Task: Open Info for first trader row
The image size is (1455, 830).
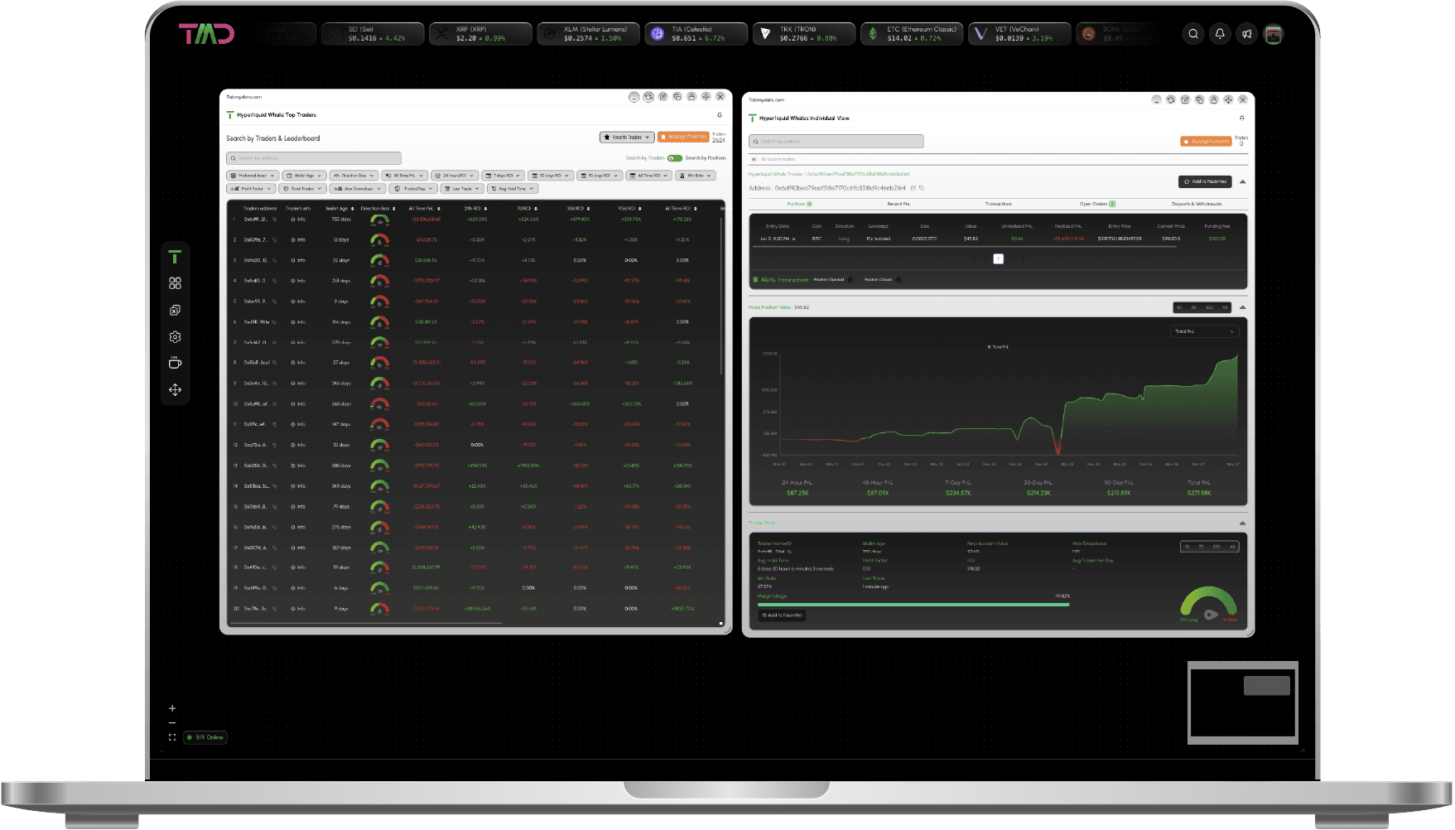Action: (x=298, y=220)
